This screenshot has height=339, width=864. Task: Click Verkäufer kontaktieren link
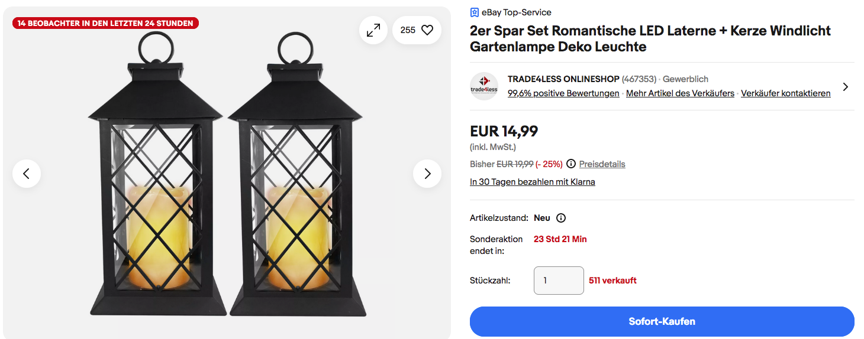click(x=785, y=93)
